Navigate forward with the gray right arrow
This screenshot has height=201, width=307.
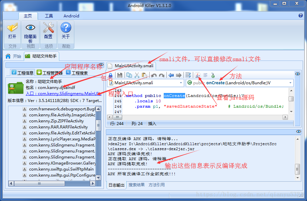point(179,75)
